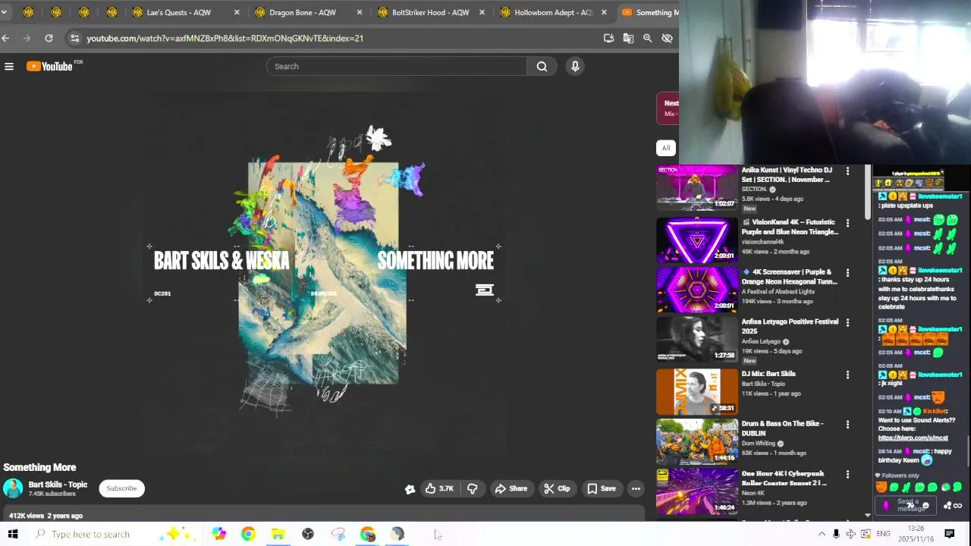971x546 pixels.
Task: Open options menu for Anfisa Letyago video
Action: tap(847, 323)
